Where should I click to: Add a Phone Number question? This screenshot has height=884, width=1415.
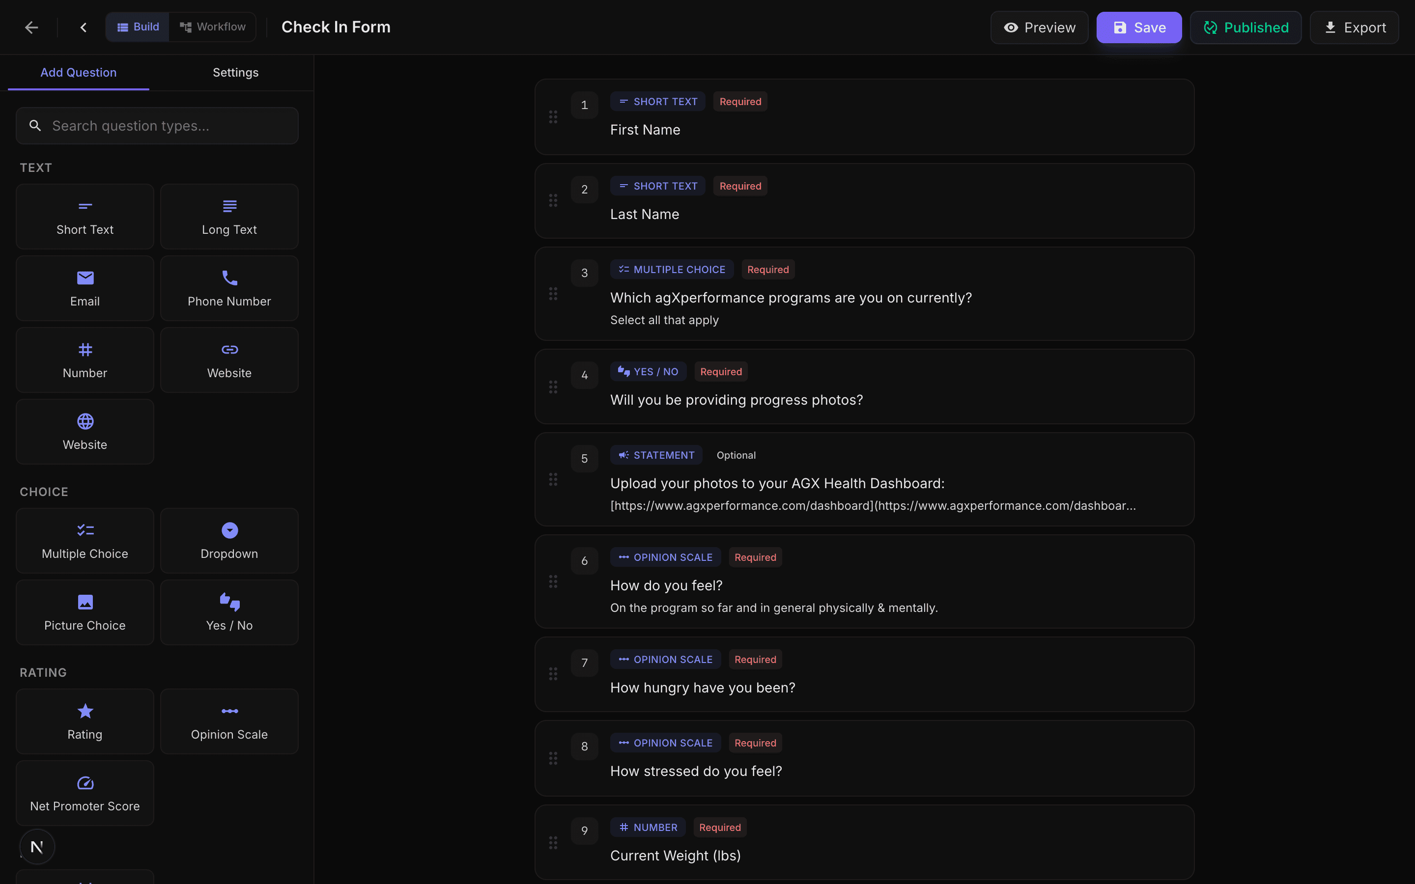[229, 288]
